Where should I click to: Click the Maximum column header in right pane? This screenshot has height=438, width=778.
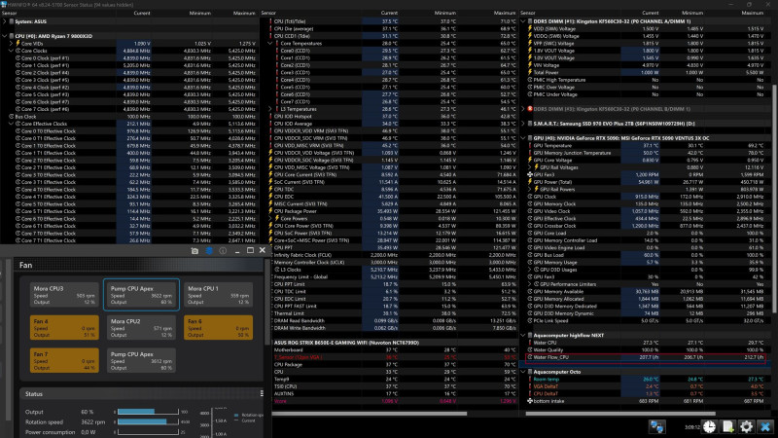pyautogui.click(x=752, y=13)
